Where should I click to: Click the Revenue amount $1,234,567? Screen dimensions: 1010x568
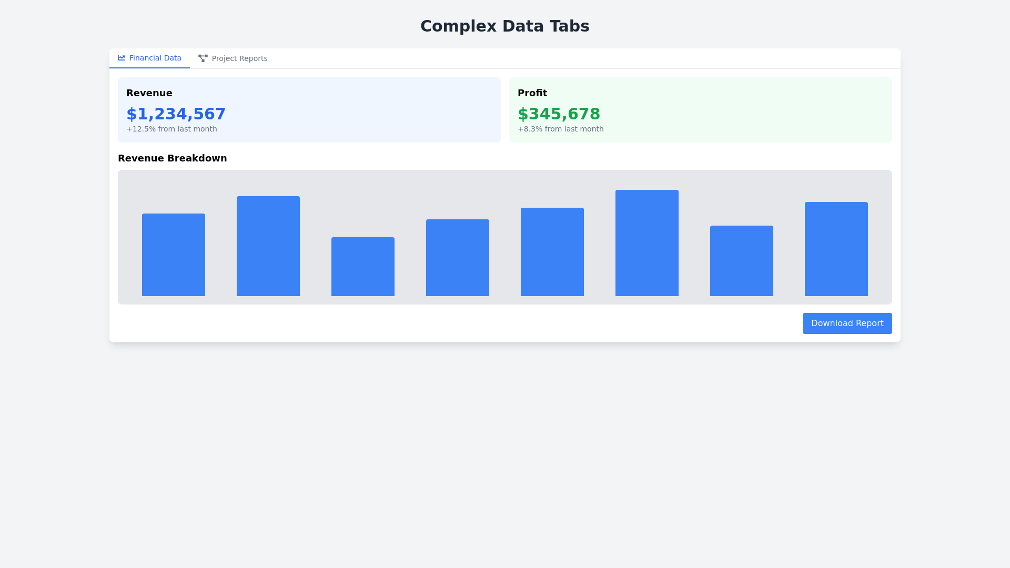coord(176,114)
